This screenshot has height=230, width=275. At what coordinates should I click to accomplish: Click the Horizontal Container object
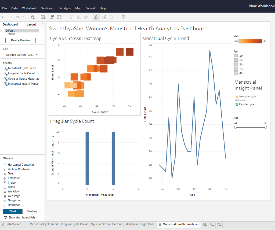click(x=21, y=165)
